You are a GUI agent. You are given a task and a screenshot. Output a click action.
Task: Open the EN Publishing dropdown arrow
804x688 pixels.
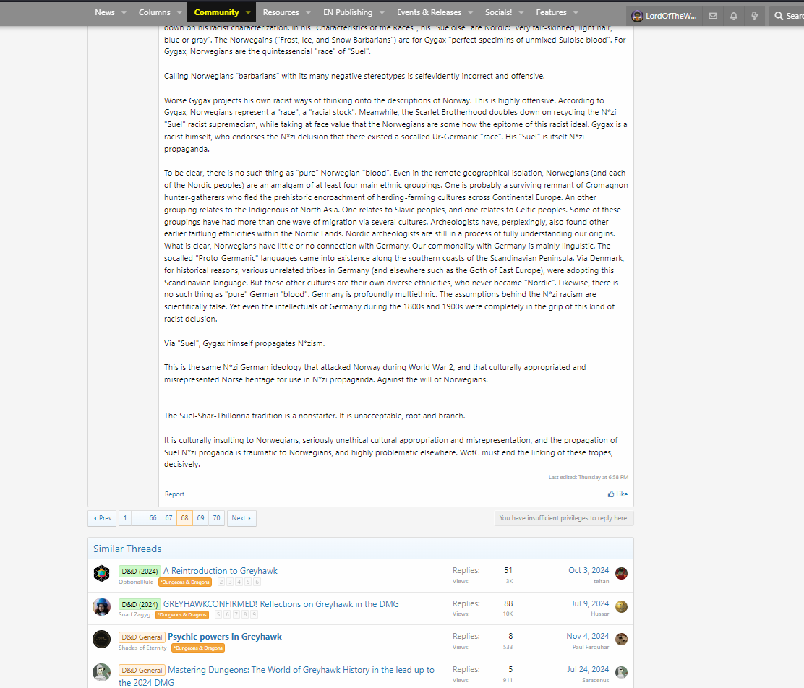(381, 12)
